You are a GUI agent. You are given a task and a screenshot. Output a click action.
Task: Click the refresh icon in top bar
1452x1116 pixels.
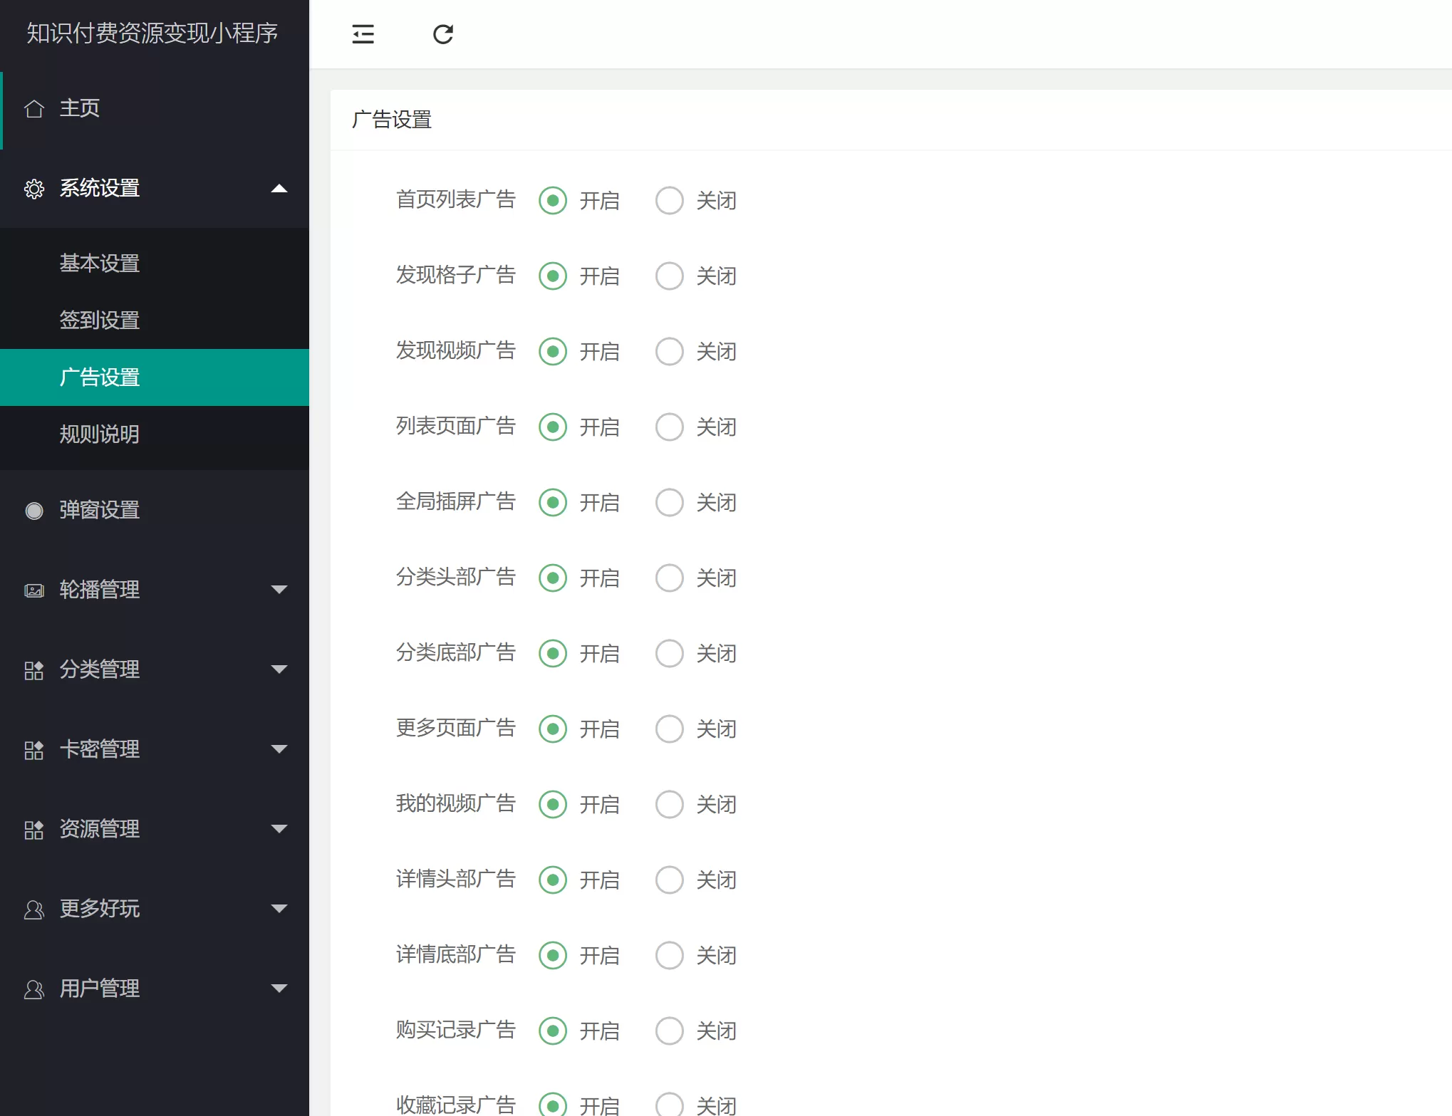442,34
